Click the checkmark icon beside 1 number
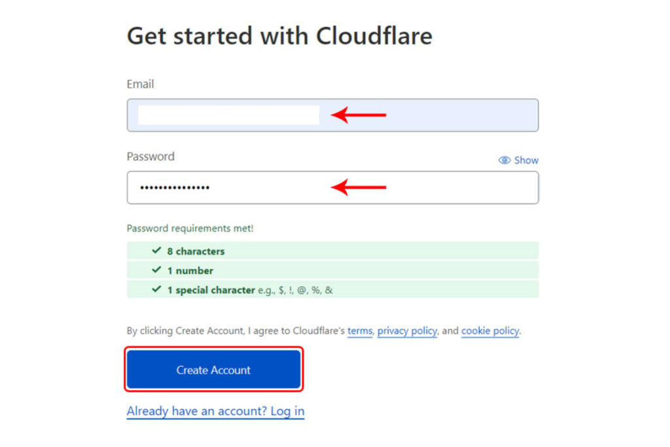This screenshot has width=670, height=447. pyautogui.click(x=157, y=270)
